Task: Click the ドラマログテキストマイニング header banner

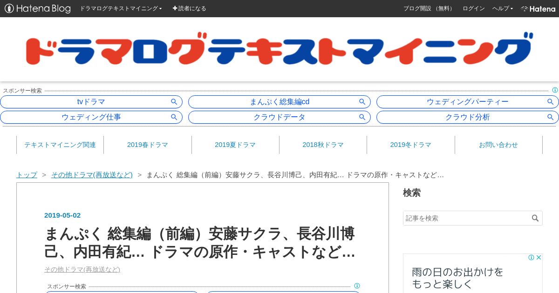Action: (x=279, y=49)
